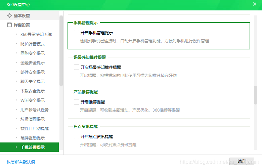
Task: Open 聊天安全提示 item
Action: [33, 81]
